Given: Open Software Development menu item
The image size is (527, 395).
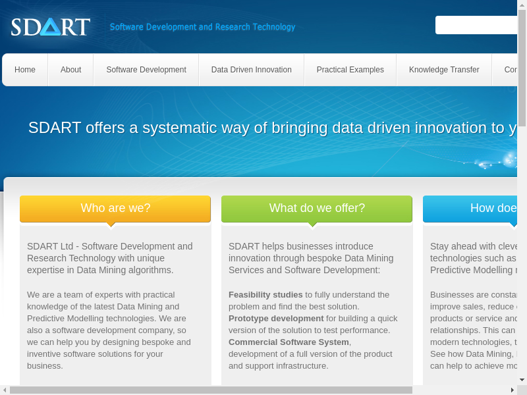Looking at the screenshot, I should click(146, 70).
